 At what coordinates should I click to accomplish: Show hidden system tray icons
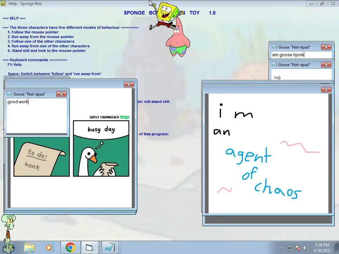281,248
